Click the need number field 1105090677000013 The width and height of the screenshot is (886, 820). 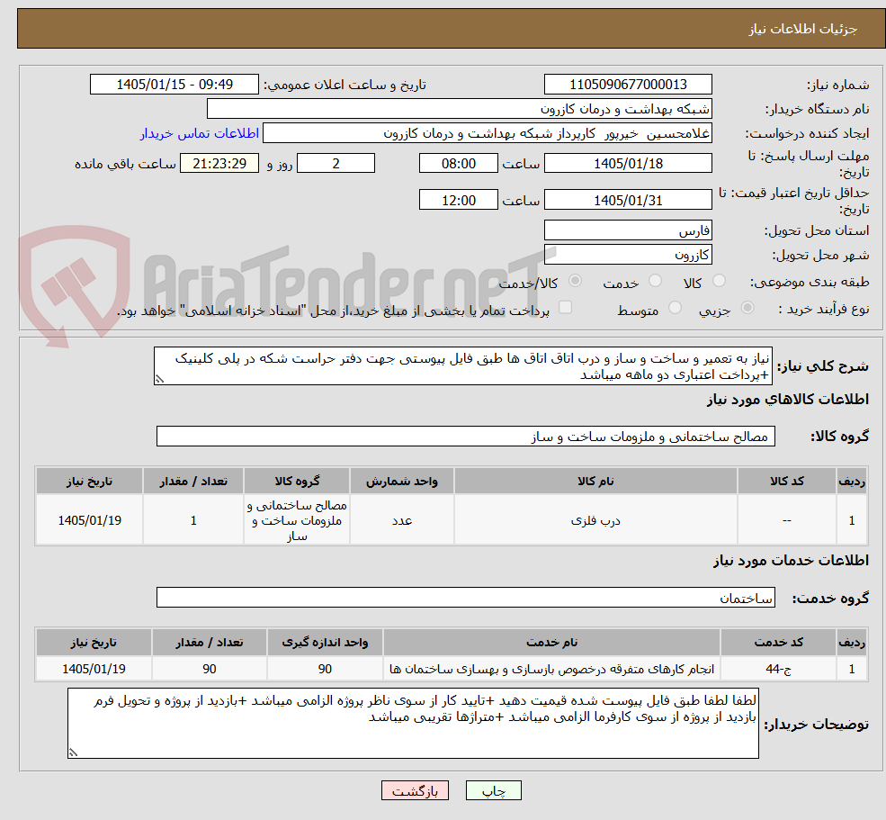(628, 85)
